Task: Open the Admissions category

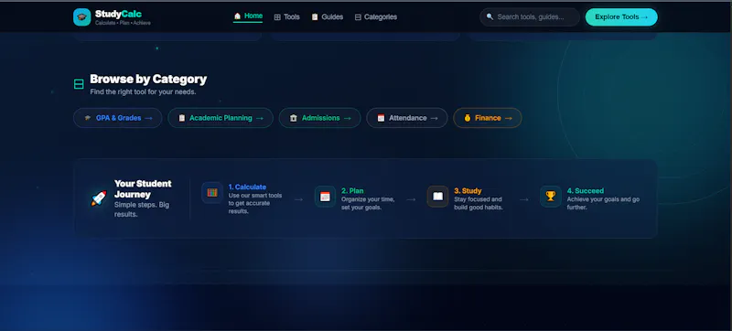Action: point(319,118)
